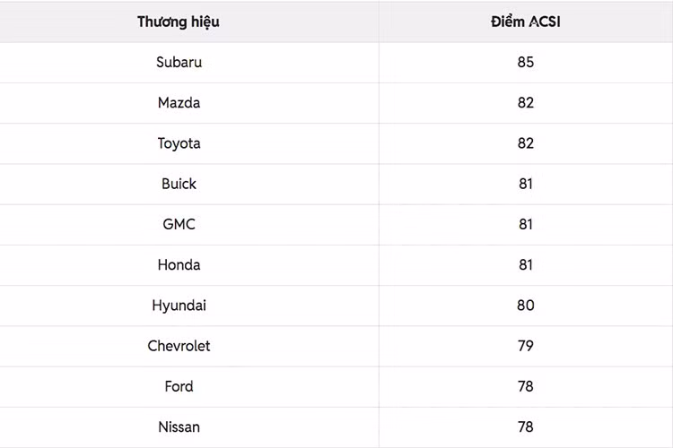Click Nissan's ACSI score cell

point(525,426)
